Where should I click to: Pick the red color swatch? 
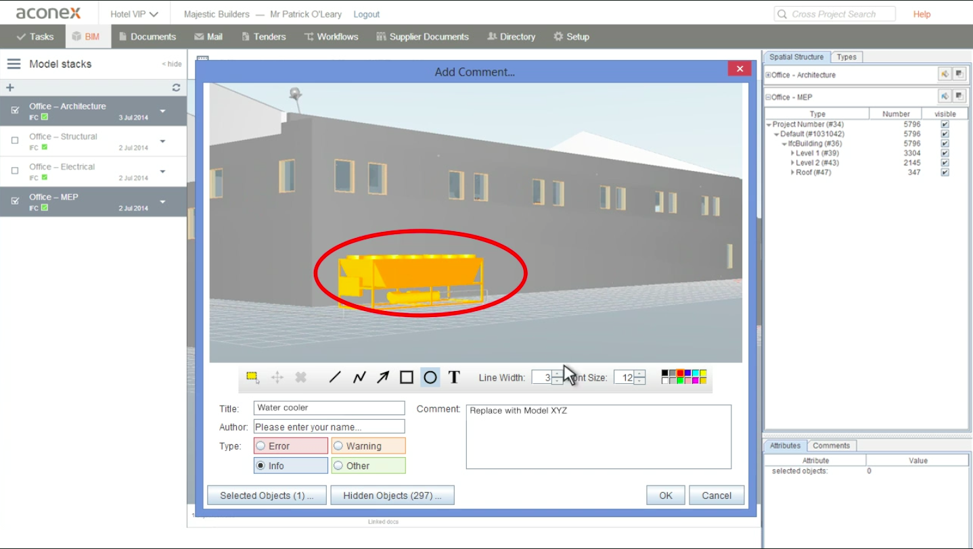pyautogui.click(x=680, y=373)
